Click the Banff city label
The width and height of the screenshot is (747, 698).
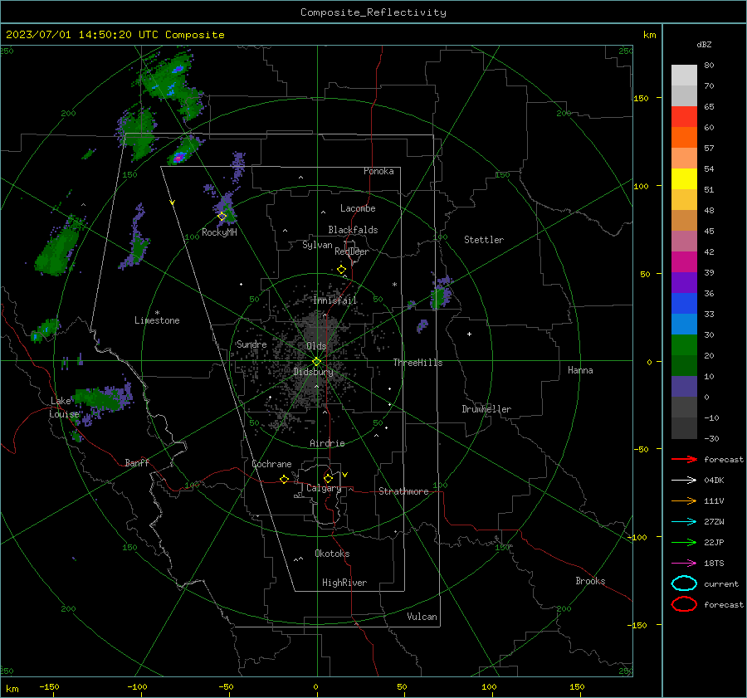click(x=137, y=462)
